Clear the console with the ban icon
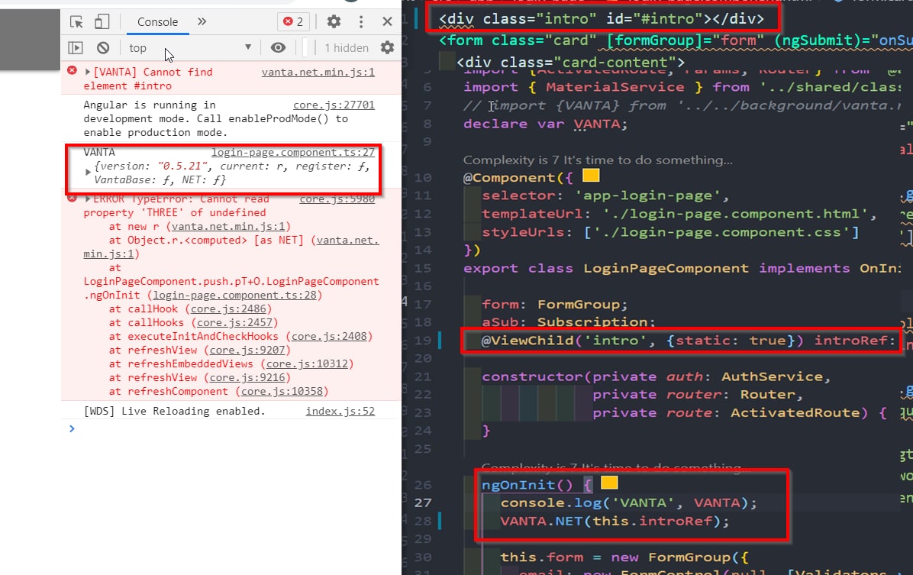Viewport: 913px width, 575px height. [x=103, y=48]
